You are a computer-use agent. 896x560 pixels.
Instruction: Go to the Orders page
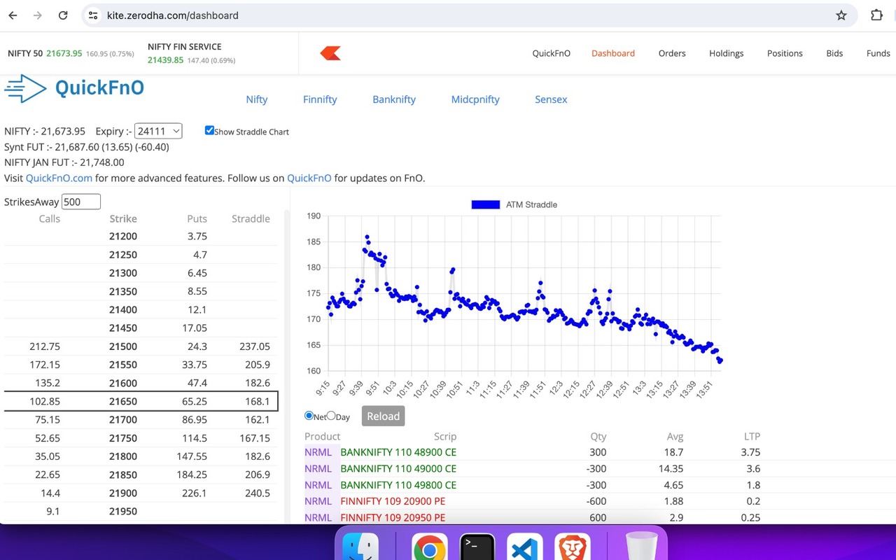pos(672,53)
